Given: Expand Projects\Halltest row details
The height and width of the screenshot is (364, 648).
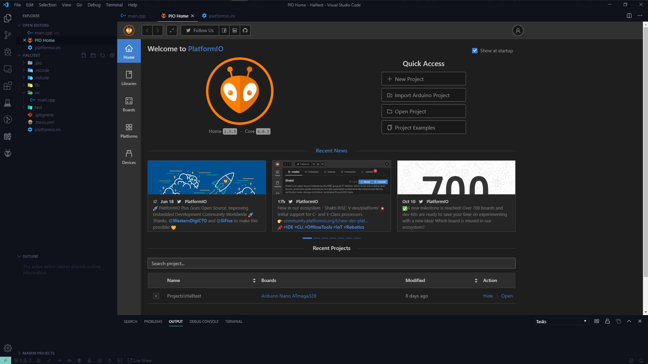Looking at the screenshot, I should point(156,296).
